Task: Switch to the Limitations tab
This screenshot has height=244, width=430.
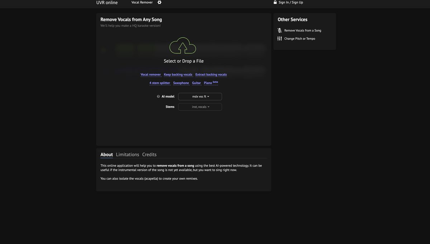Action: (128, 155)
